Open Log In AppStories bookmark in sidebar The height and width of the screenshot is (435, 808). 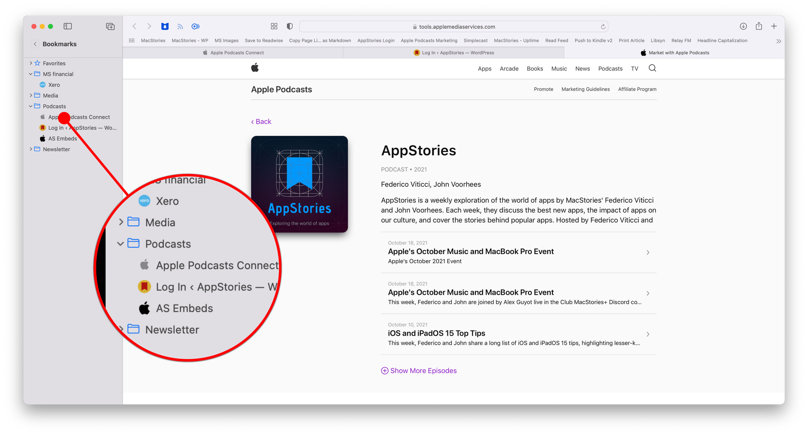click(x=78, y=128)
